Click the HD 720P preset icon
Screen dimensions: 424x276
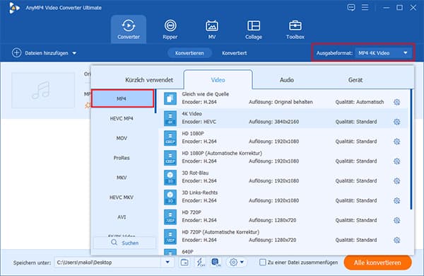(170, 217)
